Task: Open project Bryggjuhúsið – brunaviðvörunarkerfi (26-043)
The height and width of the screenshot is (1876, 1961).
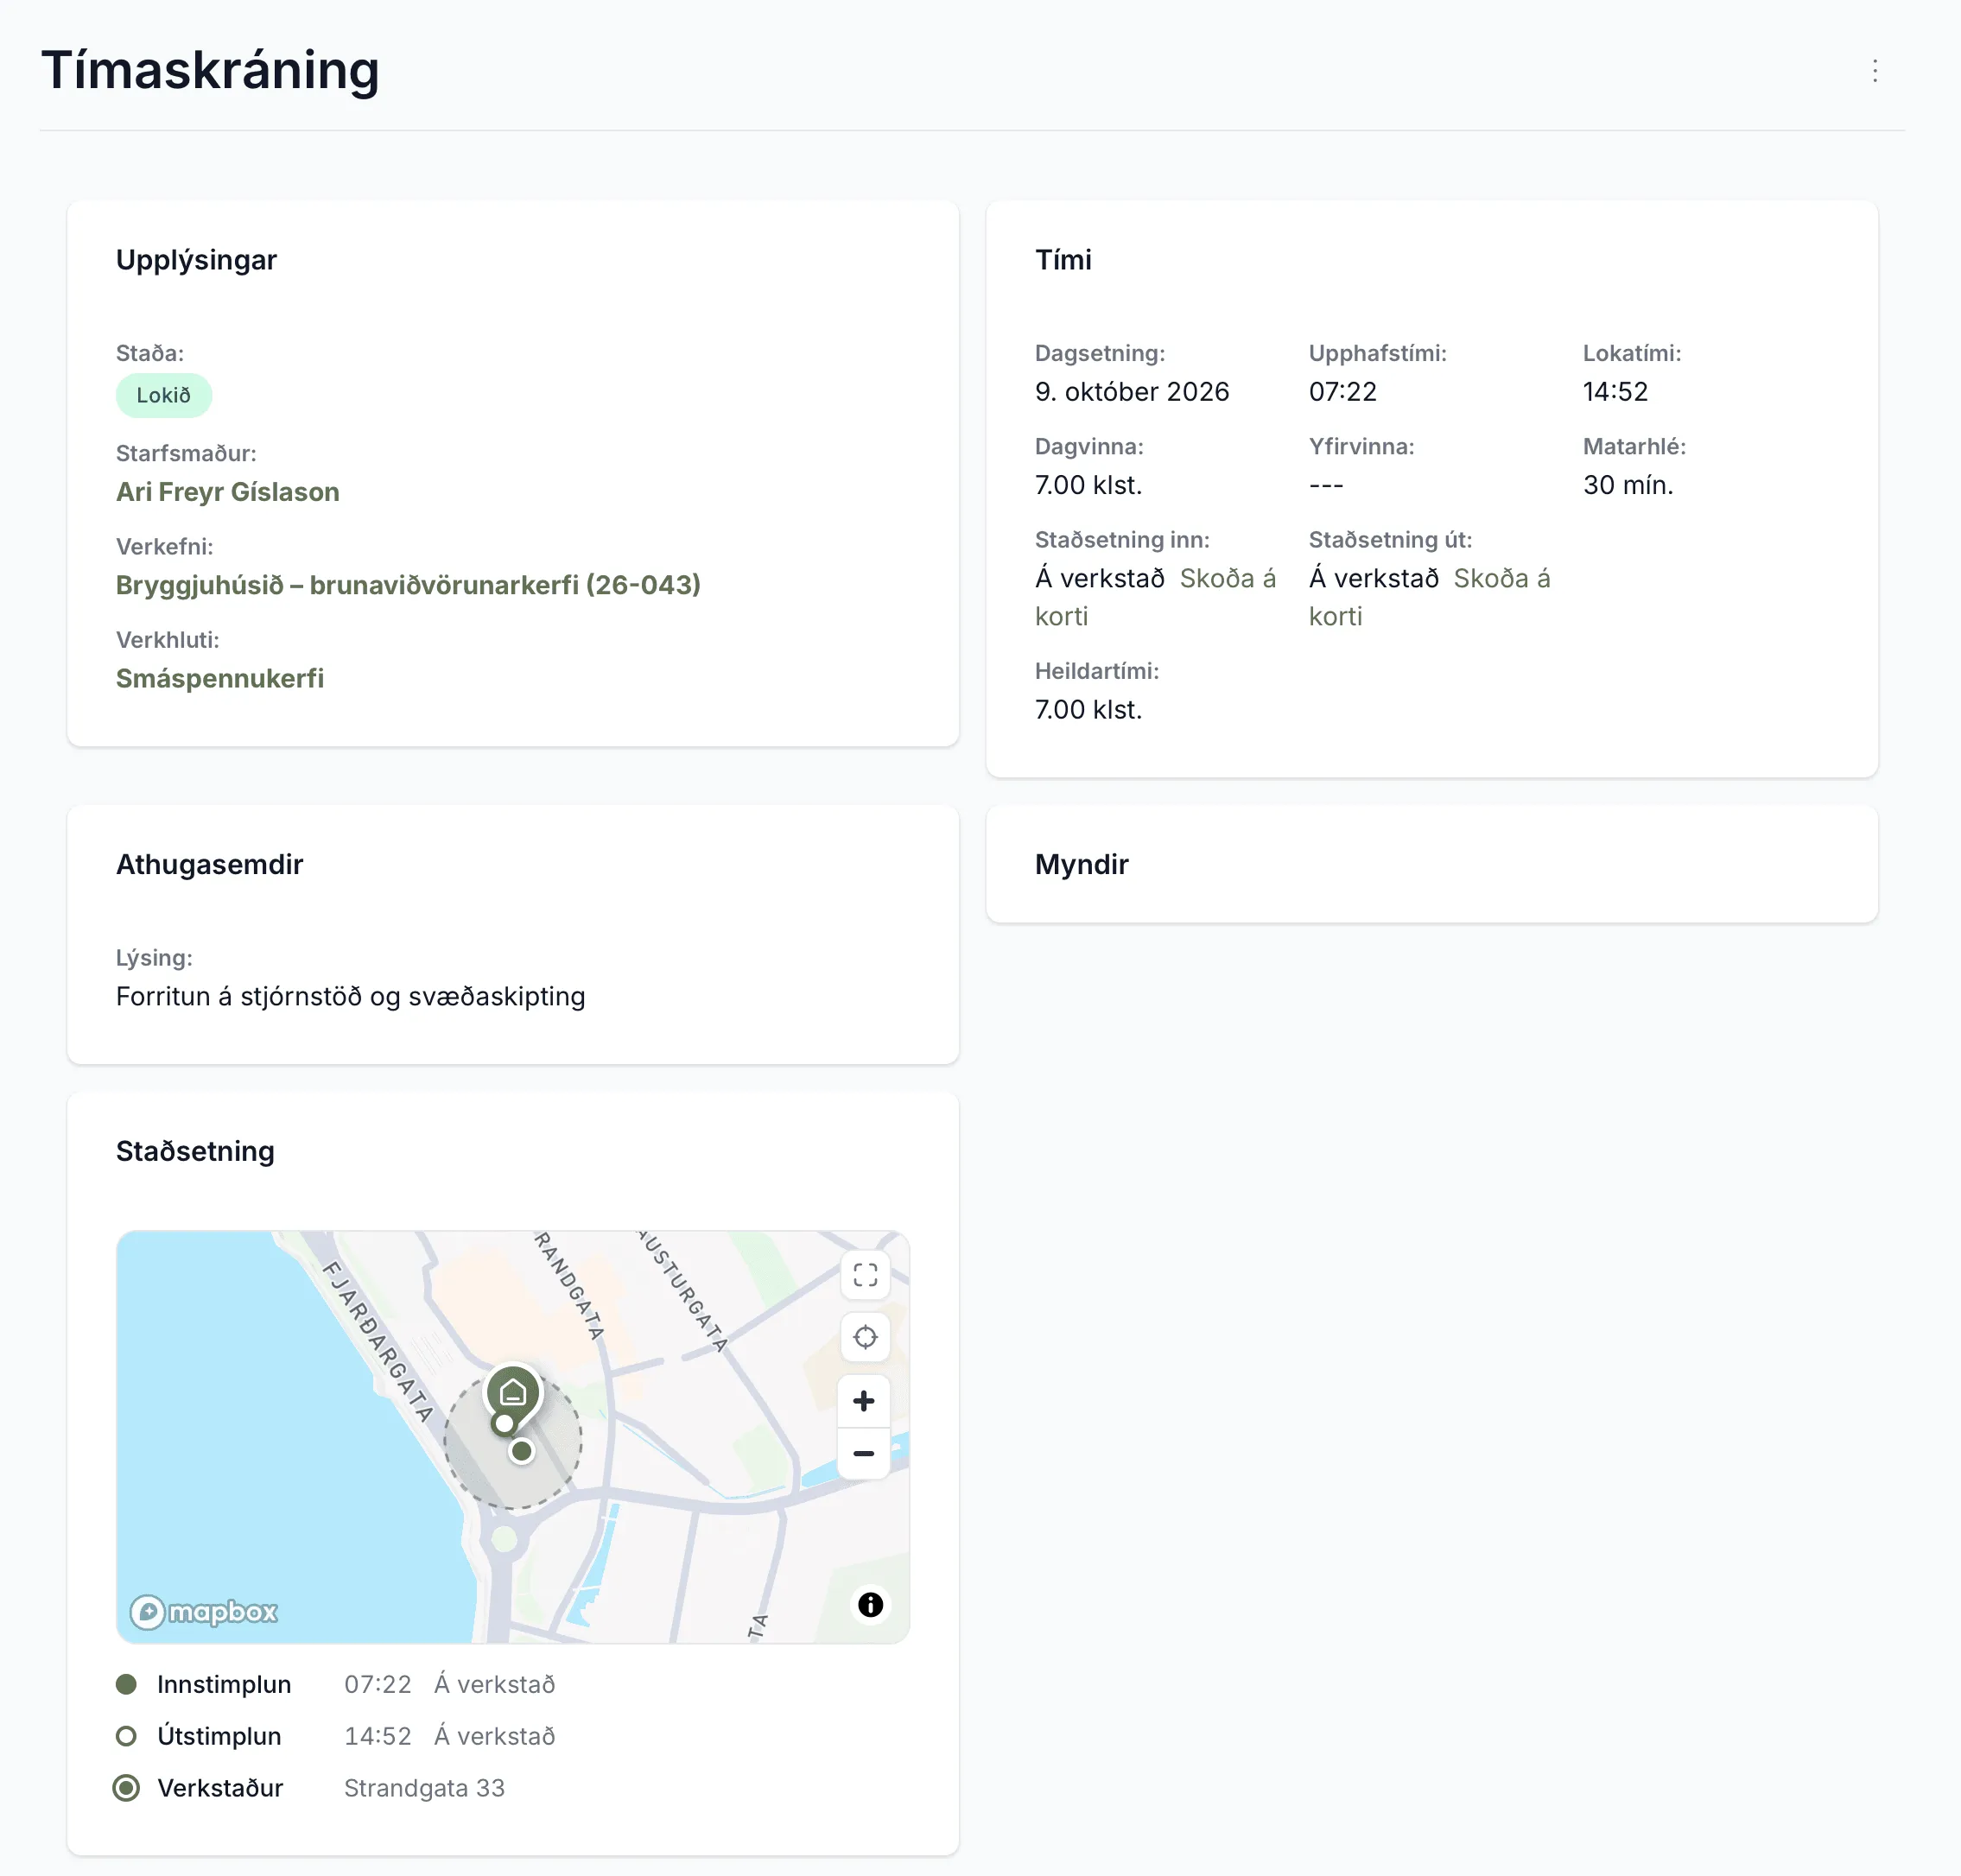Action: [408, 585]
